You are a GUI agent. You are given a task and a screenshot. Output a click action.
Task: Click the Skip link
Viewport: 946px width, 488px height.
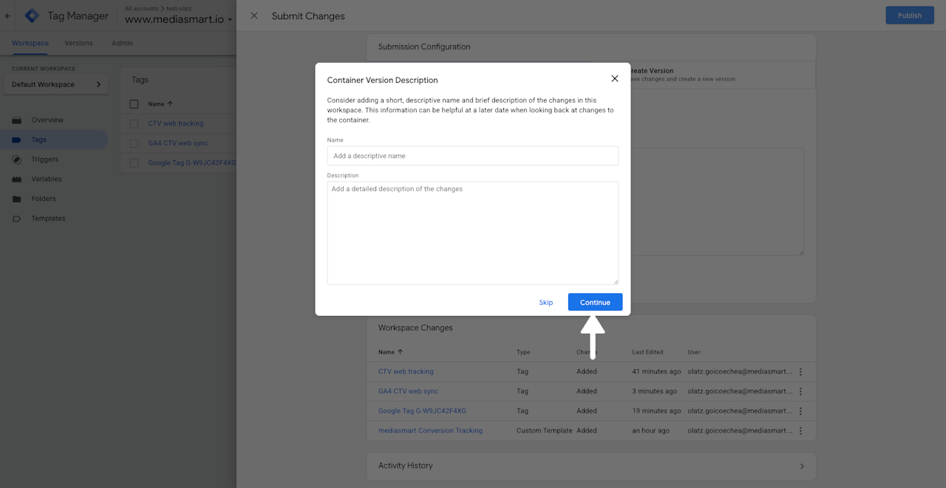545,303
